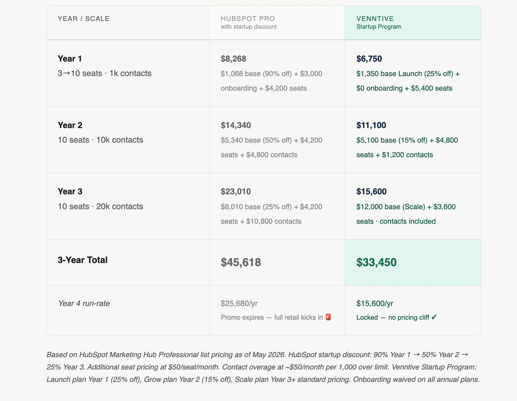Screen dimensions: 517x401
Task: Click the $15,600 Venntive Year 3 cost
Action: [371, 192]
